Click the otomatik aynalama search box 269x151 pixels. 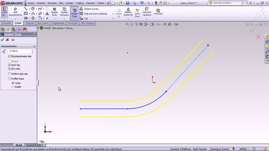tap(227, 3)
